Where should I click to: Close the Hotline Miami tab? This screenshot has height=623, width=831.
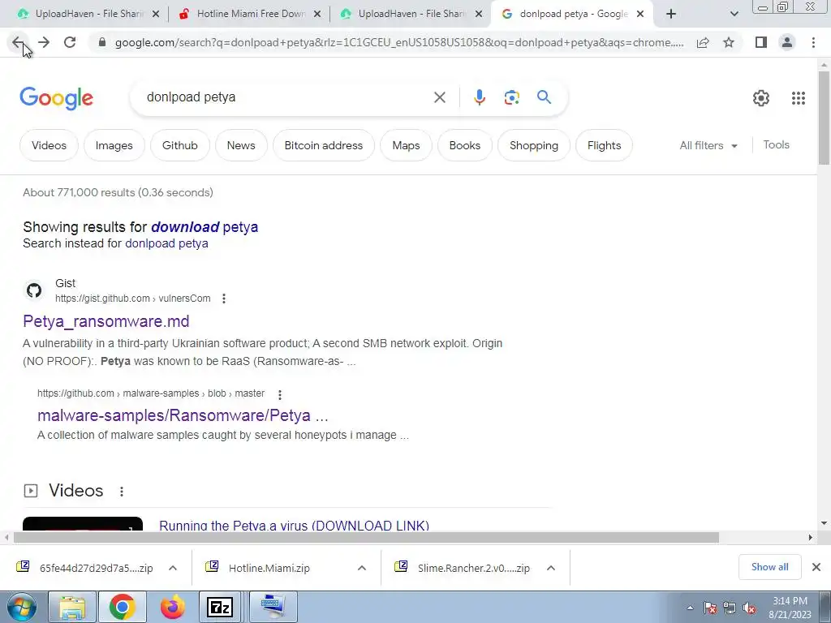(x=317, y=15)
